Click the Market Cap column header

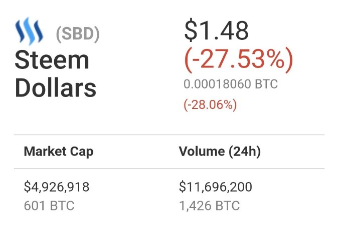coord(58,151)
